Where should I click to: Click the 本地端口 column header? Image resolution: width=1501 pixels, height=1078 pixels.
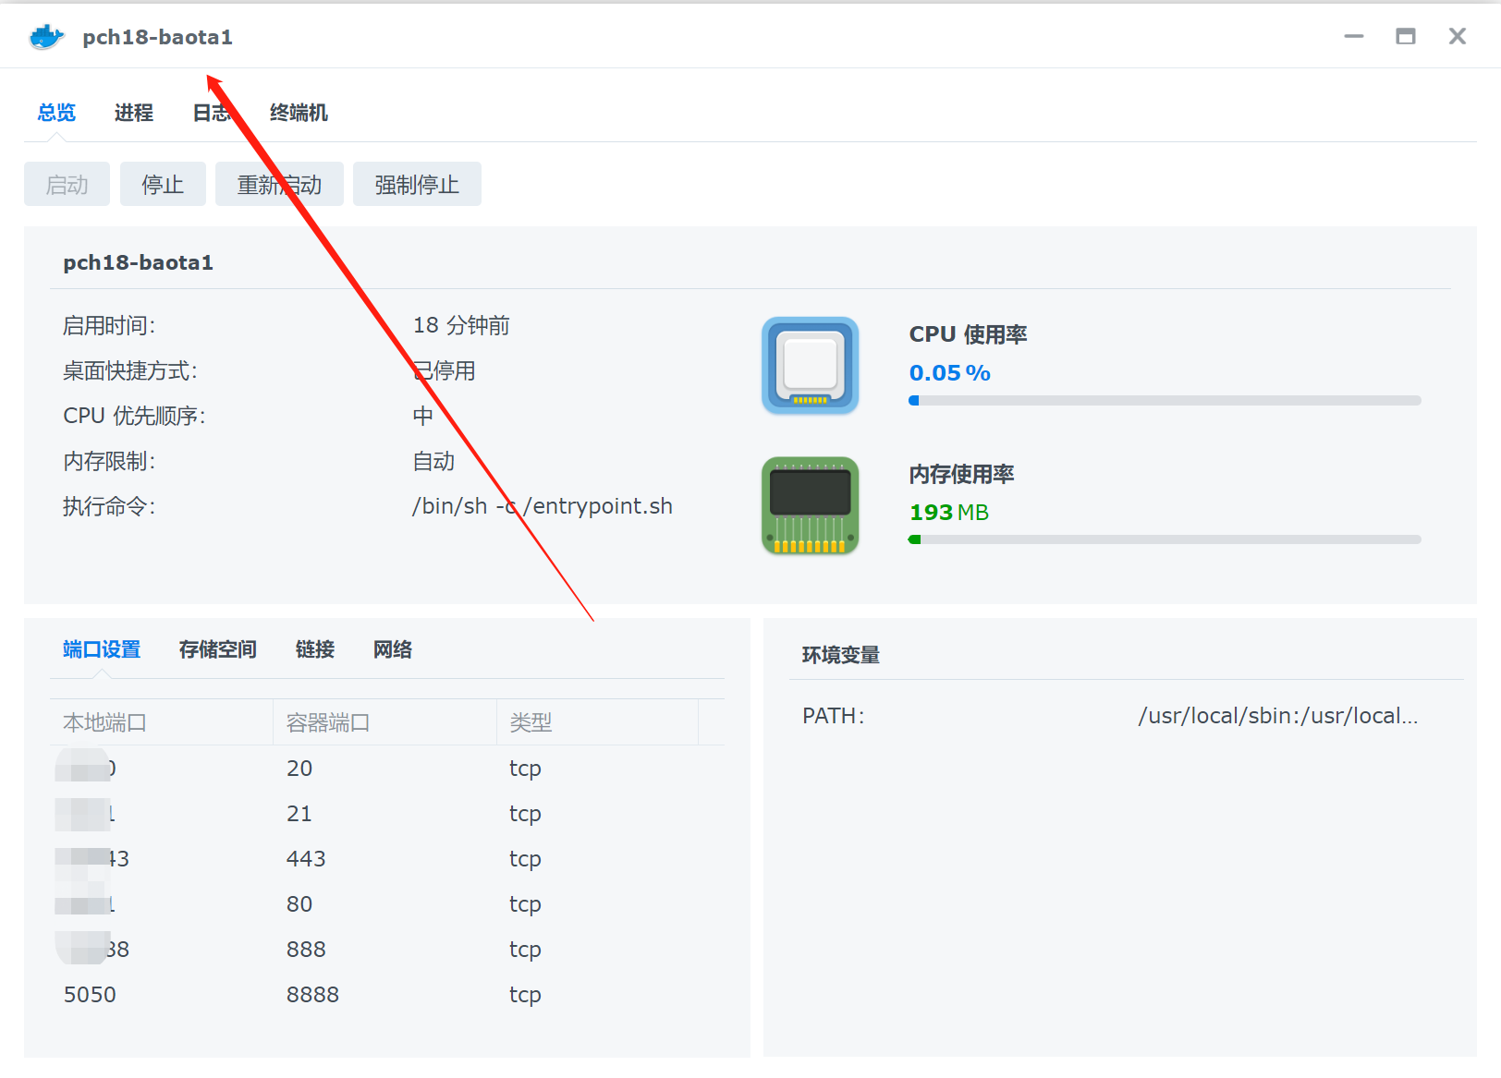coord(104,721)
